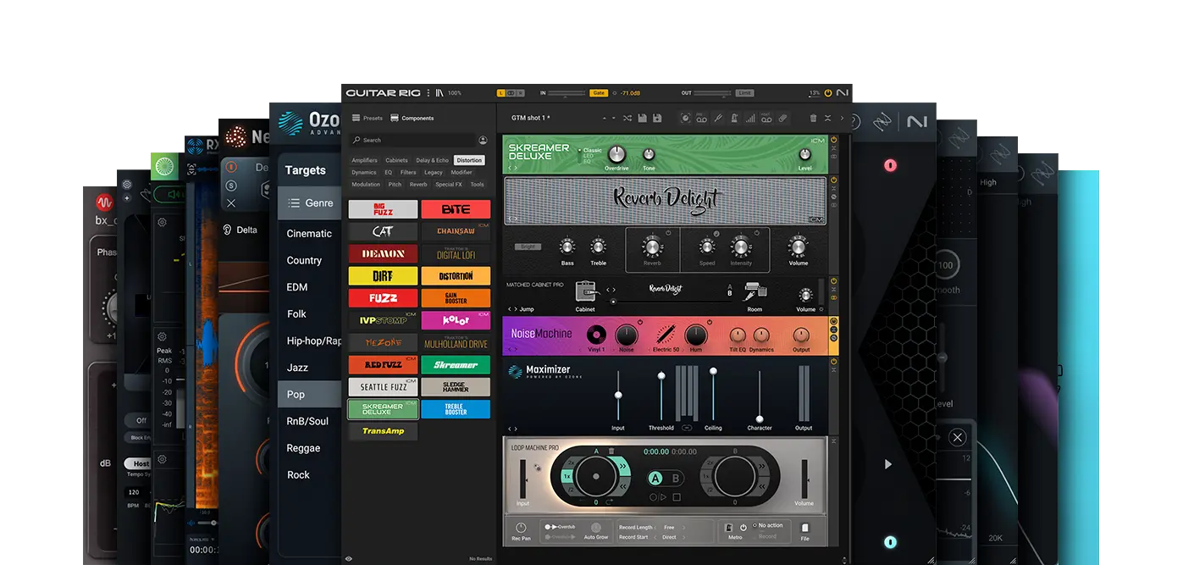Click the Maximizer Character slider handle
Screen dimensions: 1194x565
[760, 419]
